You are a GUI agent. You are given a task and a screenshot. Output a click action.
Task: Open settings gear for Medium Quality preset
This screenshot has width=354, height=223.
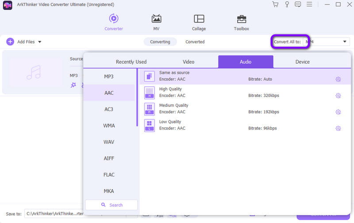click(338, 112)
